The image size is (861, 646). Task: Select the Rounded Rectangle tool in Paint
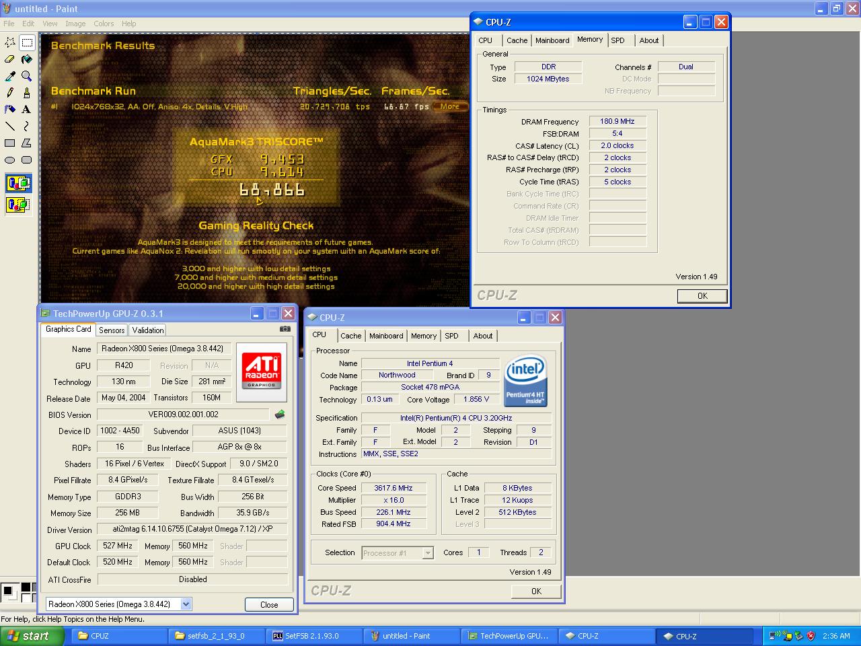(27, 159)
